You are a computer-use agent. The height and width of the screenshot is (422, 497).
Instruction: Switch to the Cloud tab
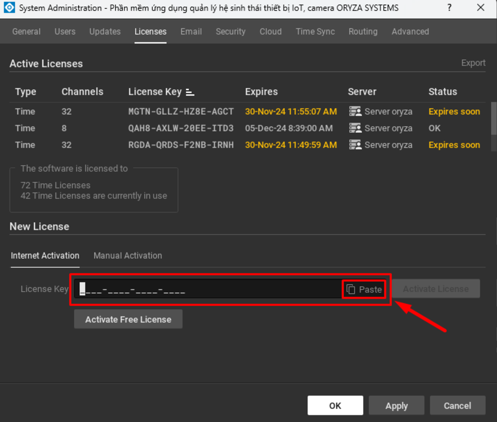[x=271, y=32]
